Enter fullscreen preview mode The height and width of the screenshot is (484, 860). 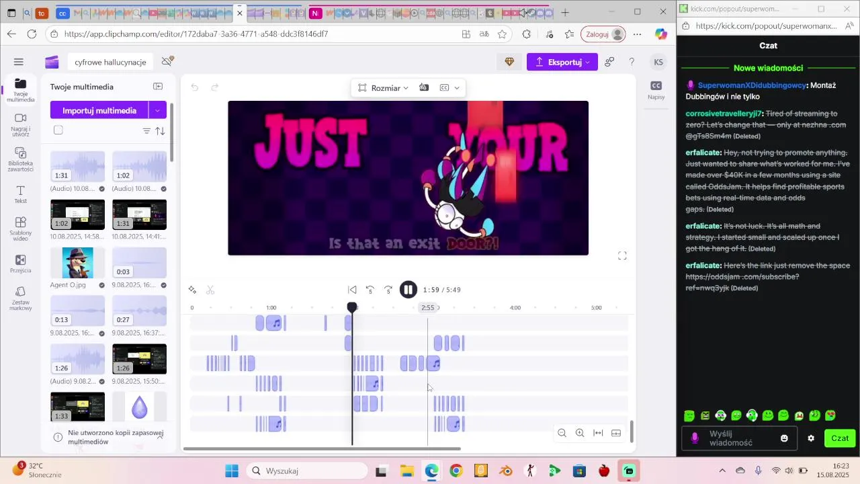[x=622, y=255]
